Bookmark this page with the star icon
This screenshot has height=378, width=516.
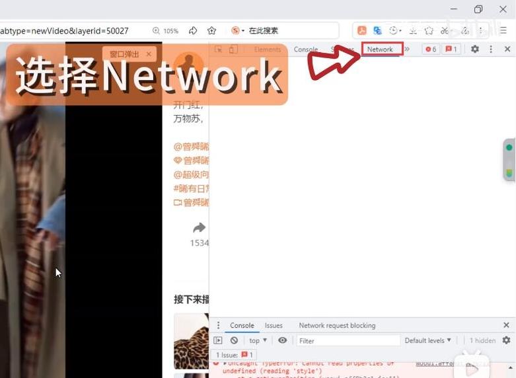(x=211, y=30)
